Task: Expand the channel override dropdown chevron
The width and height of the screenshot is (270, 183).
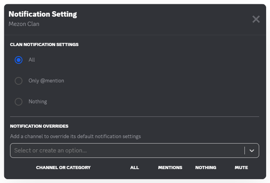Action: pyautogui.click(x=252, y=151)
